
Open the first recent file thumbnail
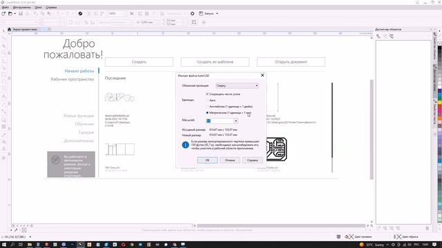tap(119, 97)
